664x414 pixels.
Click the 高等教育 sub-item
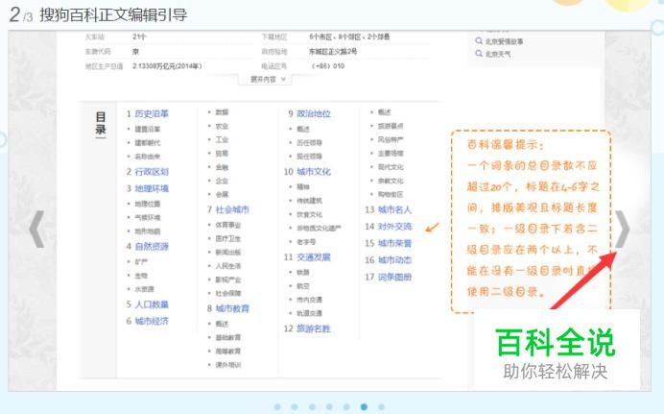click(228, 351)
